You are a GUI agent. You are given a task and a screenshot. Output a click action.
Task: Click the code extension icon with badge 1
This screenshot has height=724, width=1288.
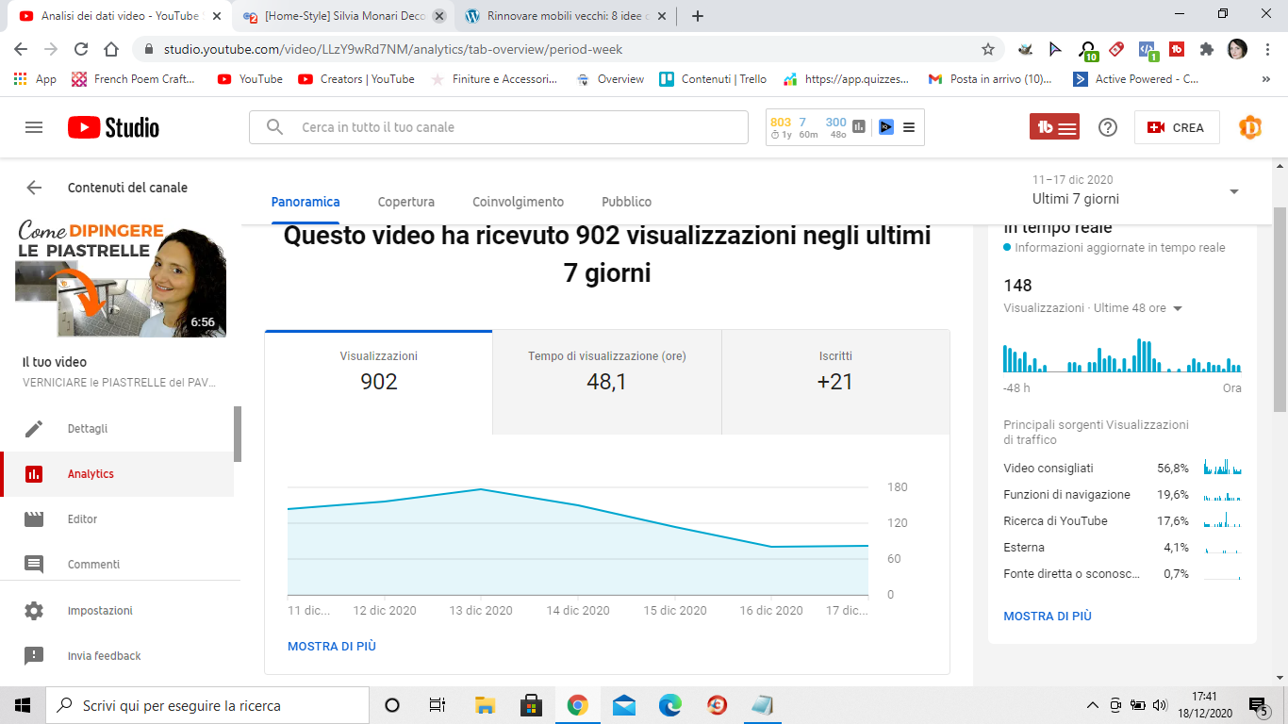pyautogui.click(x=1148, y=51)
